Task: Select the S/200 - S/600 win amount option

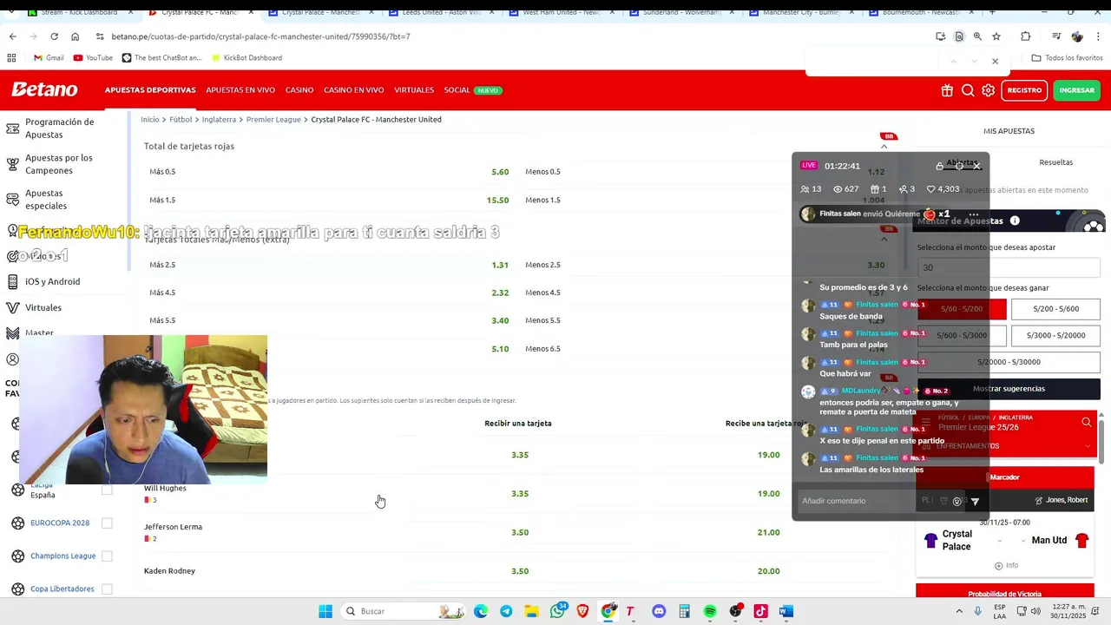Action: (x=1055, y=309)
